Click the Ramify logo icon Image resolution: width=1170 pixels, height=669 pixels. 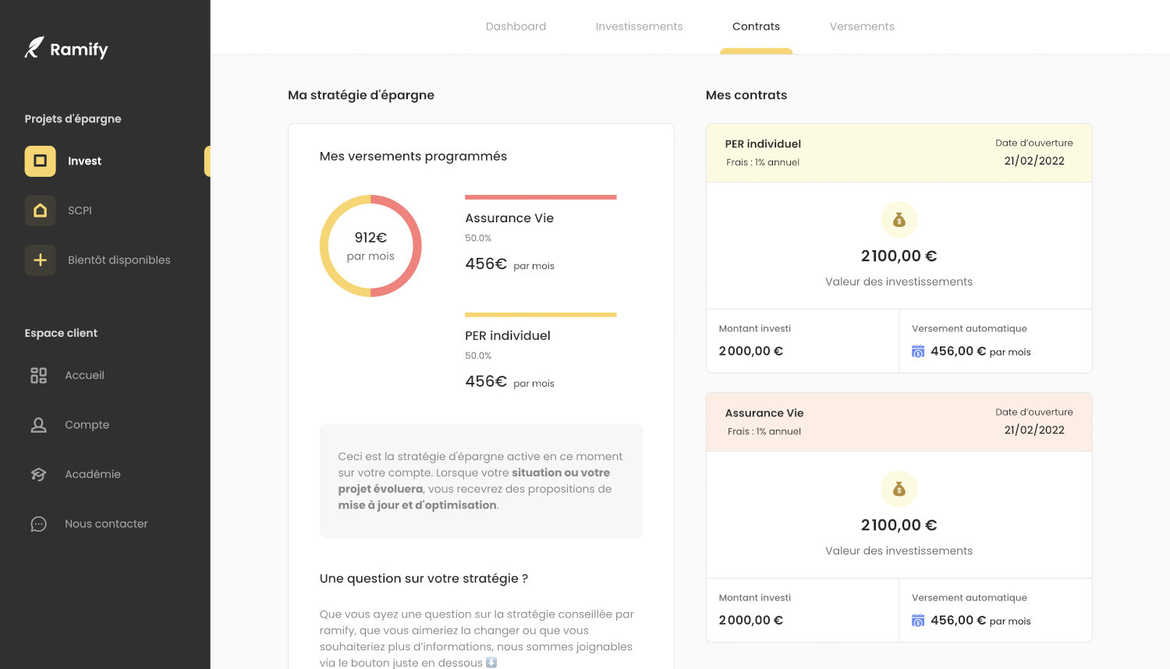[33, 48]
